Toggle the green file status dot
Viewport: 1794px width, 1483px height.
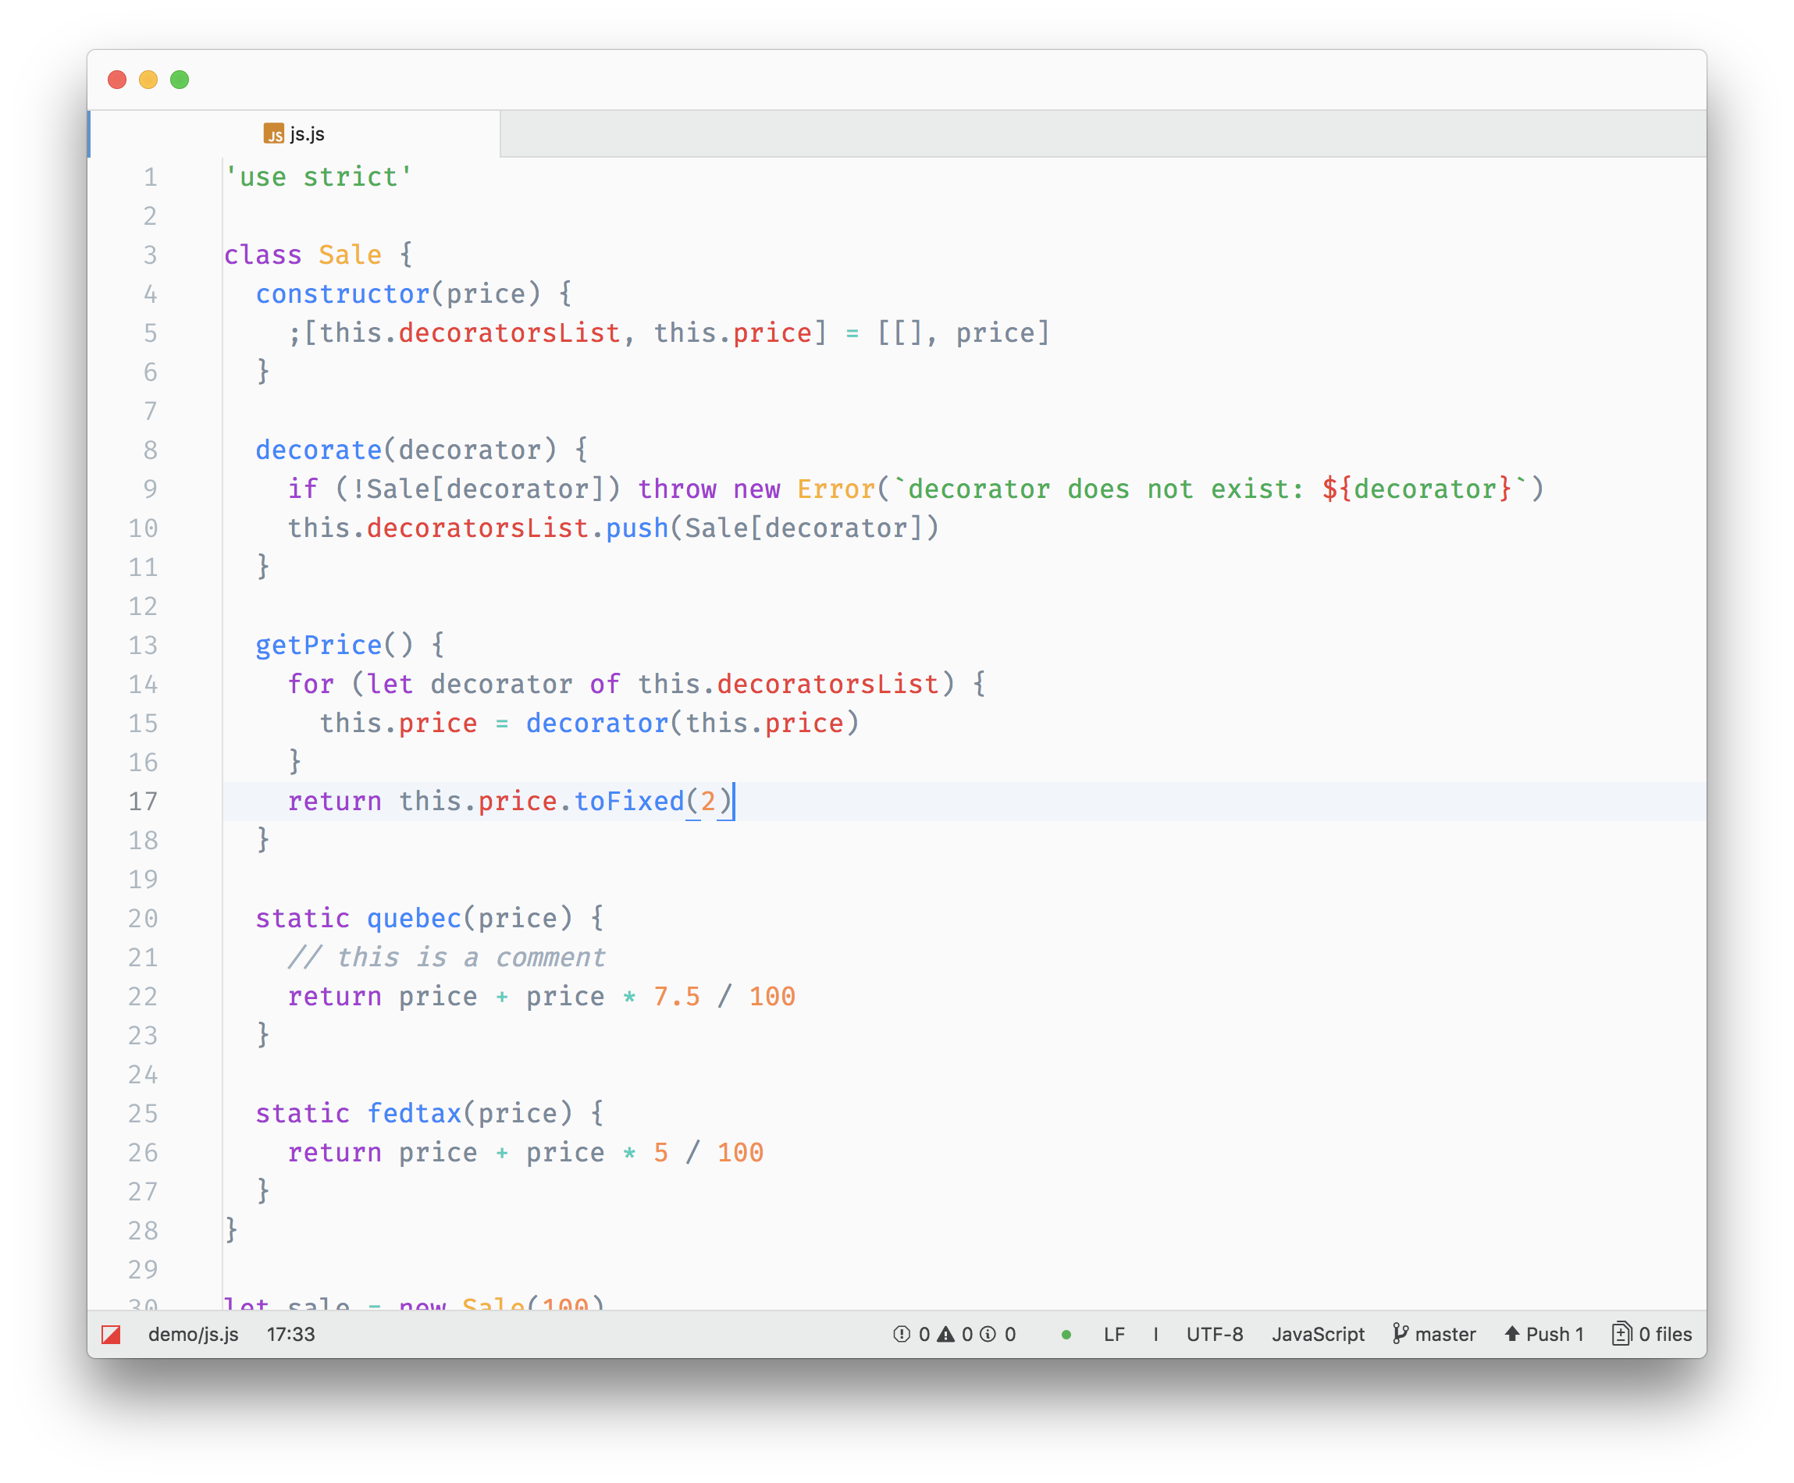[x=1067, y=1335]
